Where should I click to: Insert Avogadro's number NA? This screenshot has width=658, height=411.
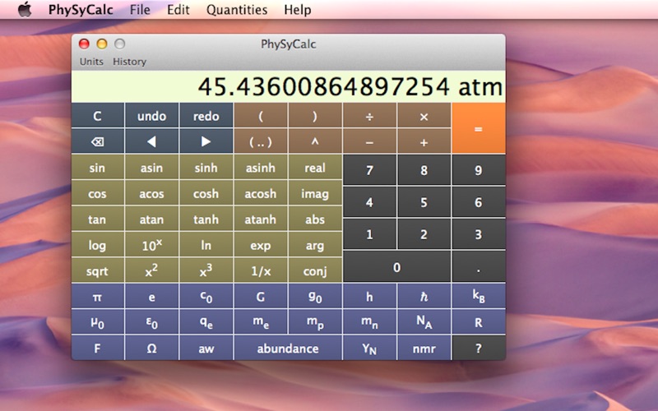tap(424, 322)
